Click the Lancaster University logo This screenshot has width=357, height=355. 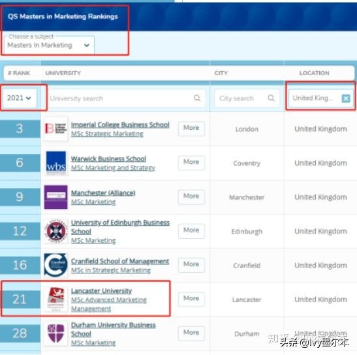55,300
